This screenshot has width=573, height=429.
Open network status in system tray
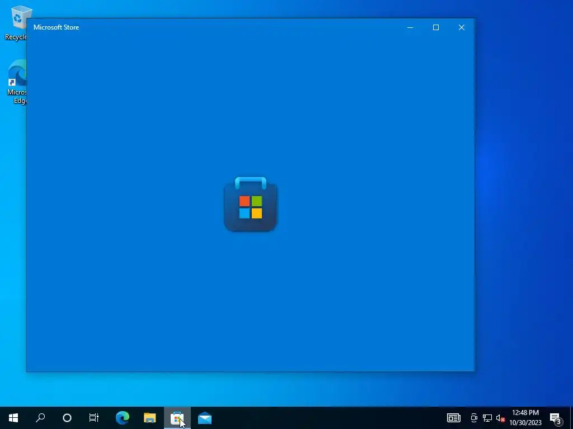487,418
